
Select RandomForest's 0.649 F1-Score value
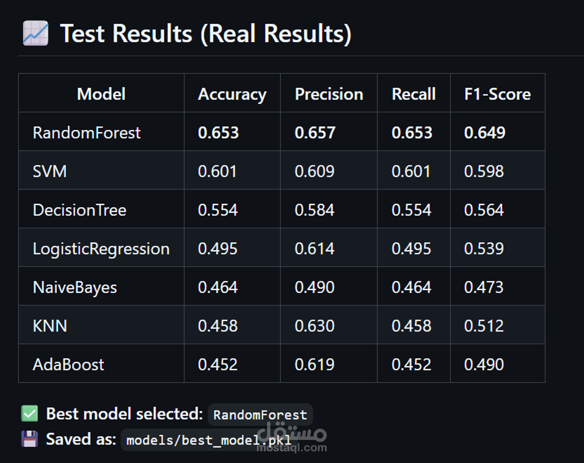(485, 133)
